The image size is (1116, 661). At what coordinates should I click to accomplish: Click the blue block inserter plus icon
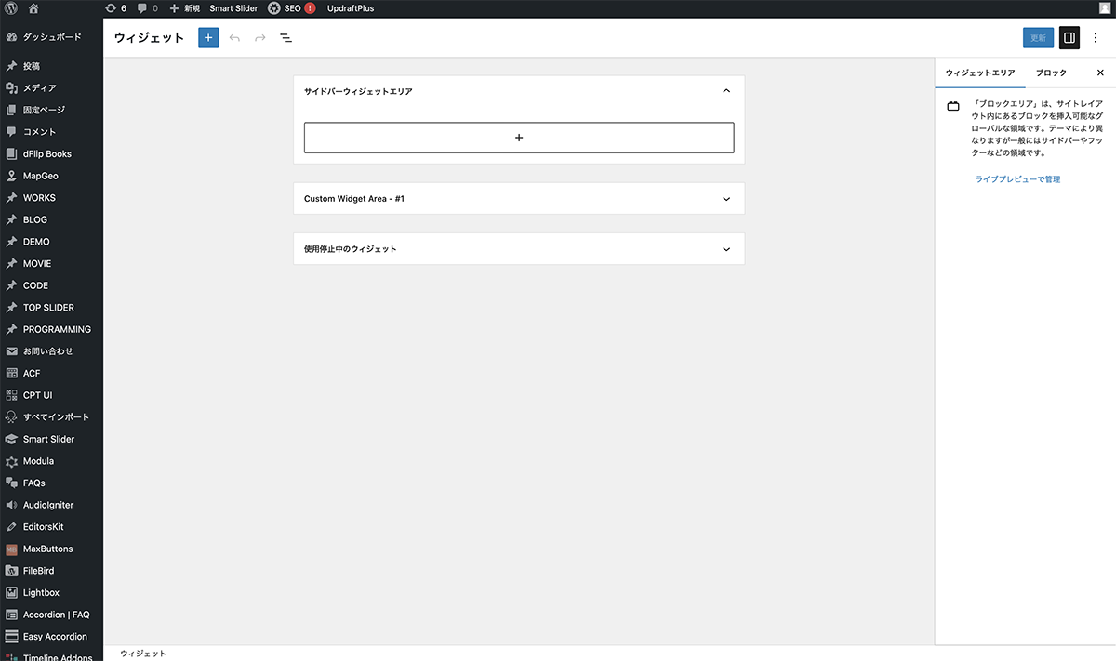(208, 38)
